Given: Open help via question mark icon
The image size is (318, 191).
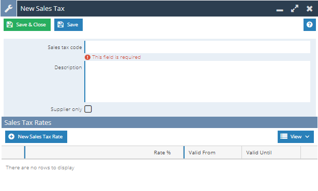Looking at the screenshot, I should click(x=310, y=25).
